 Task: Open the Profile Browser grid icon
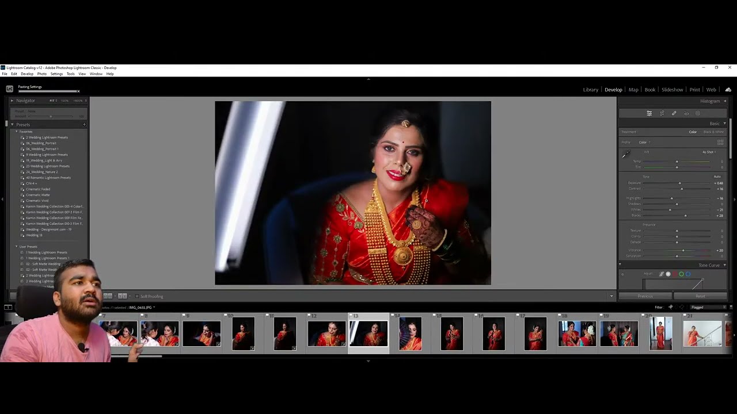click(720, 142)
